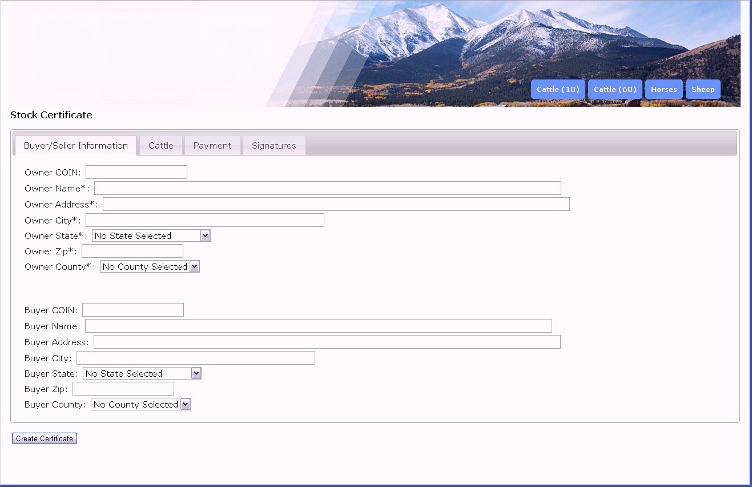752x487 pixels.
Task: Focus the Buyer City input field
Action: point(195,358)
